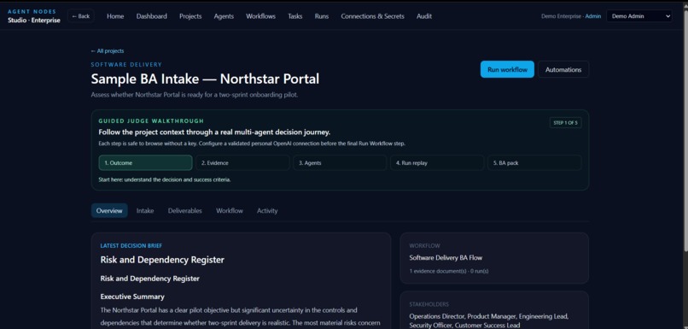Viewport: 688px width, 329px height.
Task: Click the Risk and Dependency Register heading
Action: tap(162, 260)
